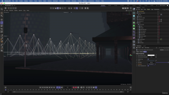
Task: Click the Play Forward button in timeline
Action: (47, 87)
